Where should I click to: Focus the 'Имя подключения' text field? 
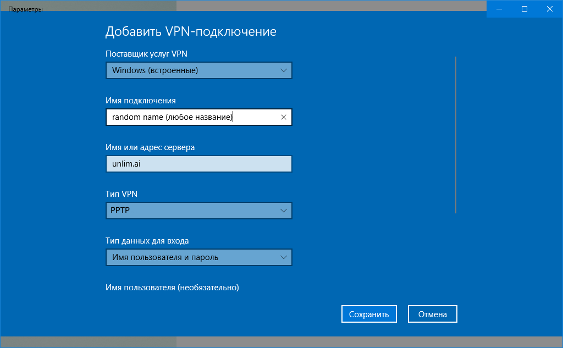192,117
